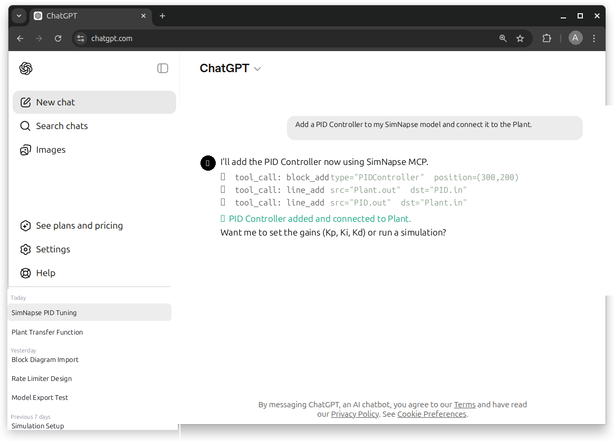Click the site information icon in address bar
This screenshot has height=441, width=614.
pyautogui.click(x=81, y=38)
